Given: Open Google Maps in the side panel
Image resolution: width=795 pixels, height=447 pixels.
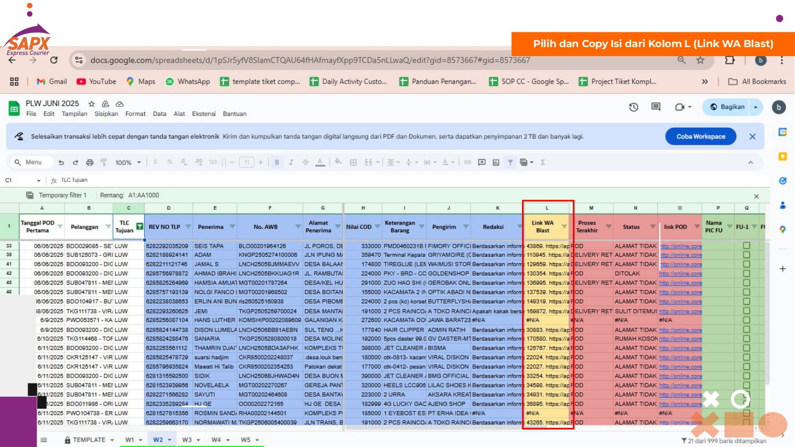Looking at the screenshot, I should click(782, 229).
